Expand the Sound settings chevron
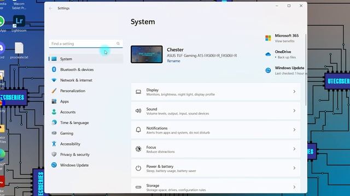Image resolution: width=350 pixels, height=196 pixels. pyautogui.click(x=294, y=111)
